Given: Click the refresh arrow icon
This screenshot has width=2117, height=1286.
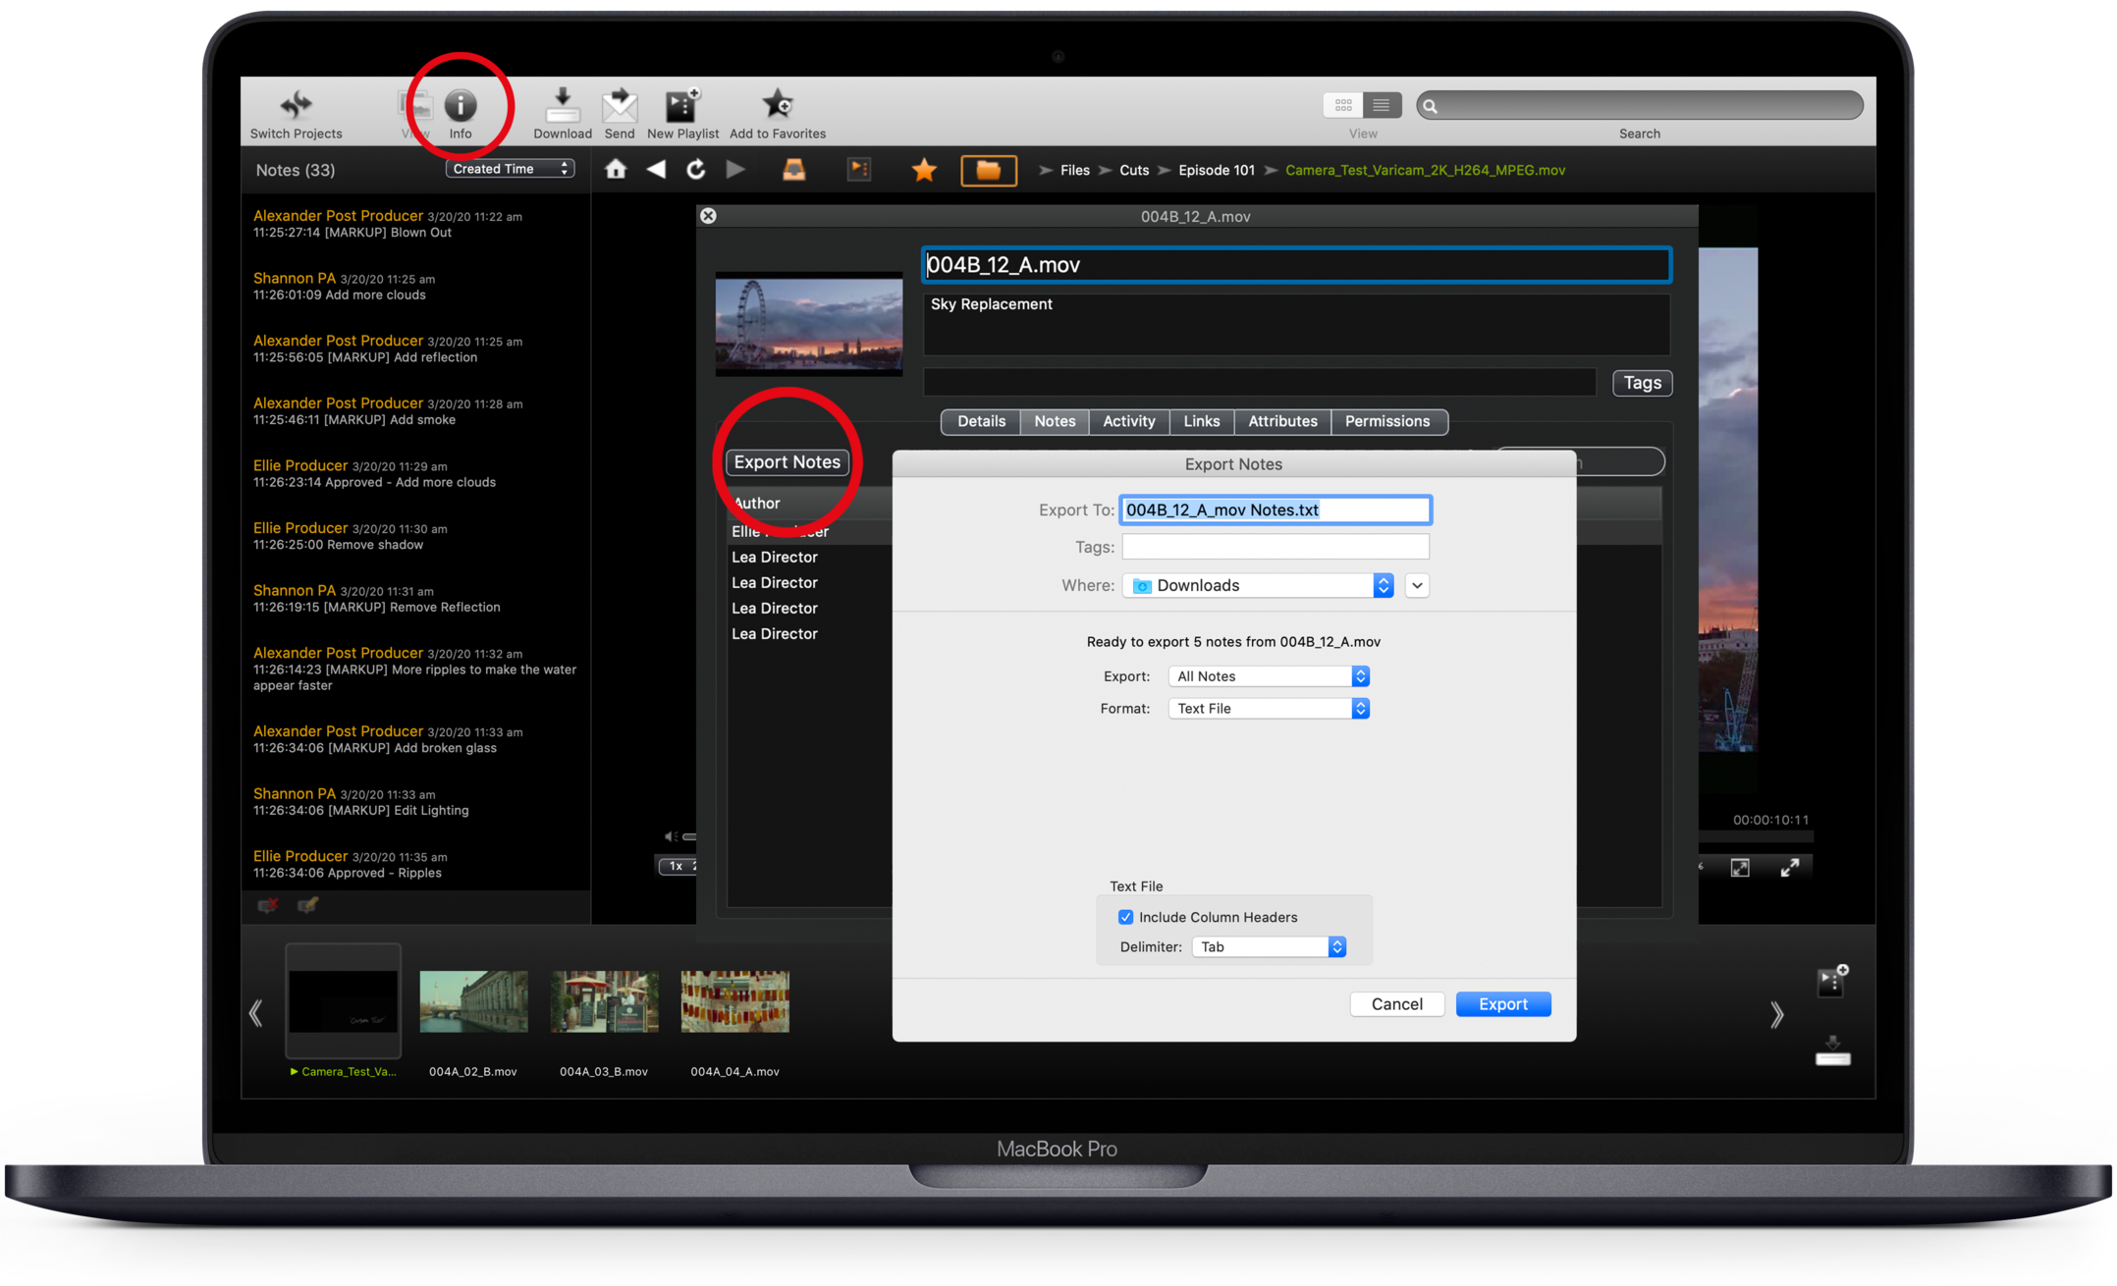Looking at the screenshot, I should 695,170.
